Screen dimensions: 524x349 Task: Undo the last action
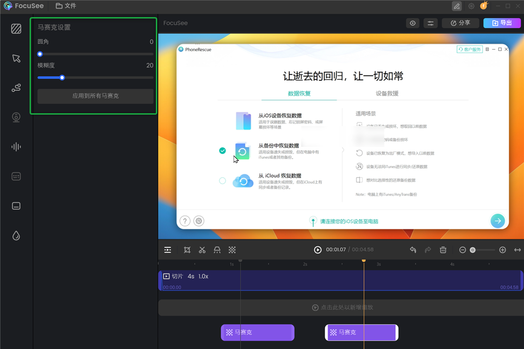413,250
